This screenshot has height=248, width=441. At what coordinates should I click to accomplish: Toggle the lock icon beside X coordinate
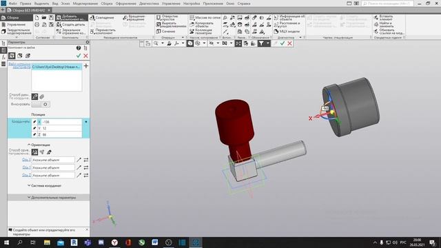34,122
